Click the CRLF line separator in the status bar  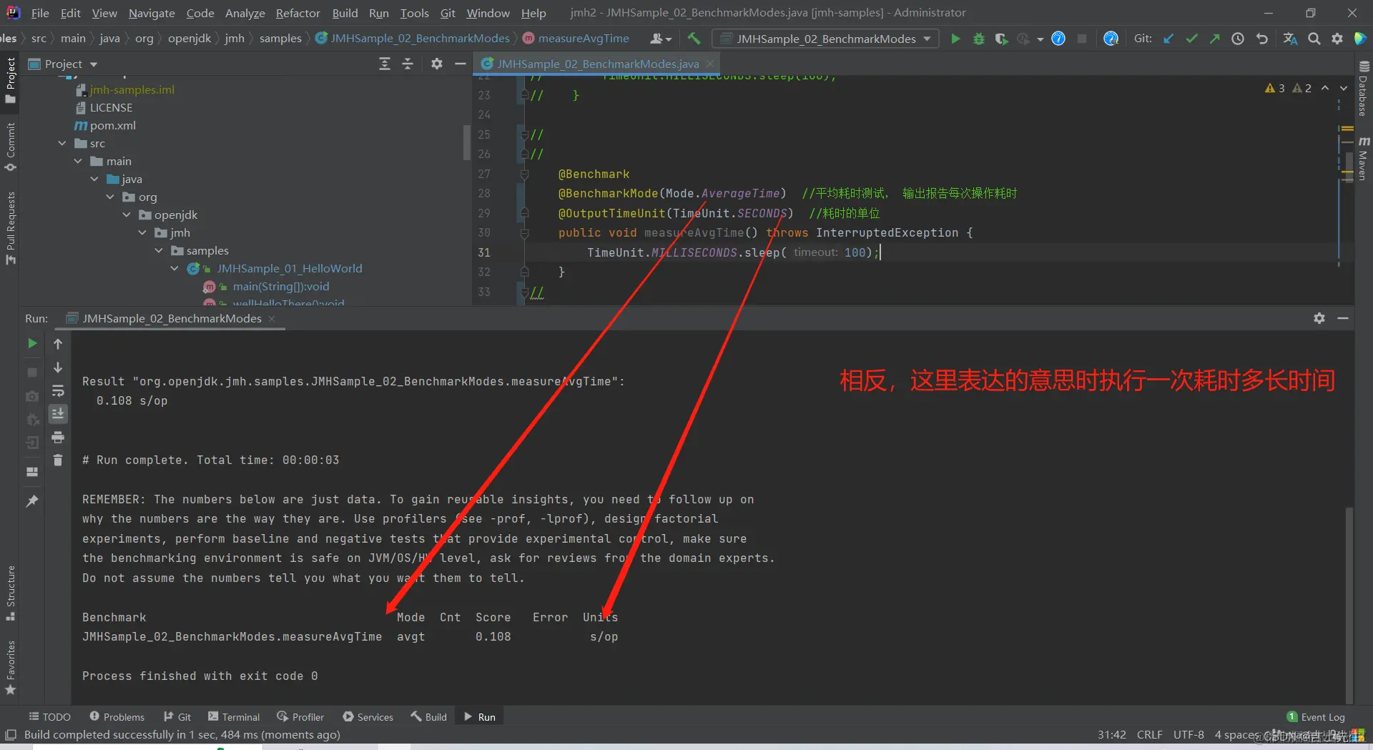click(x=1149, y=734)
